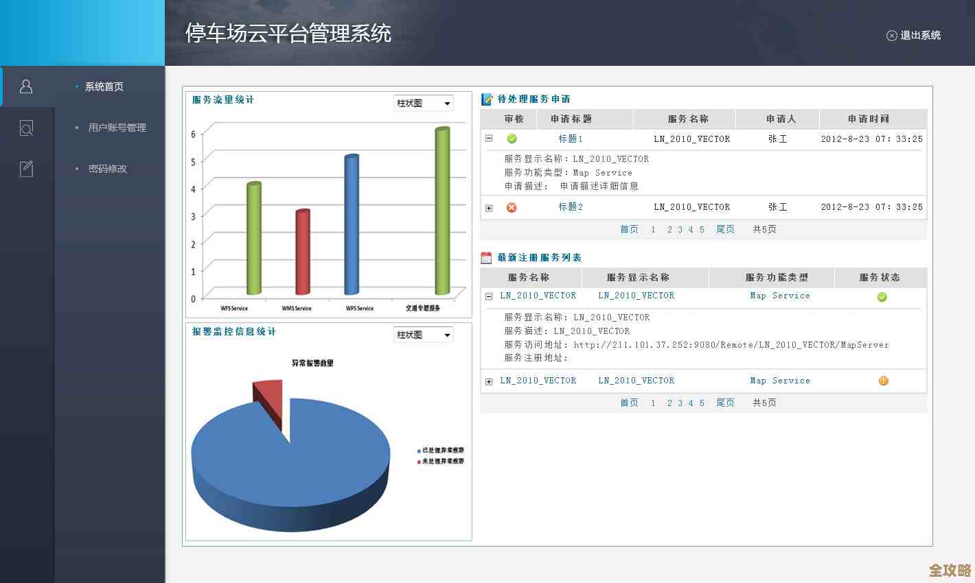
Task: Click page 3 in the 待处理服务申请 pagination
Action: click(678, 229)
